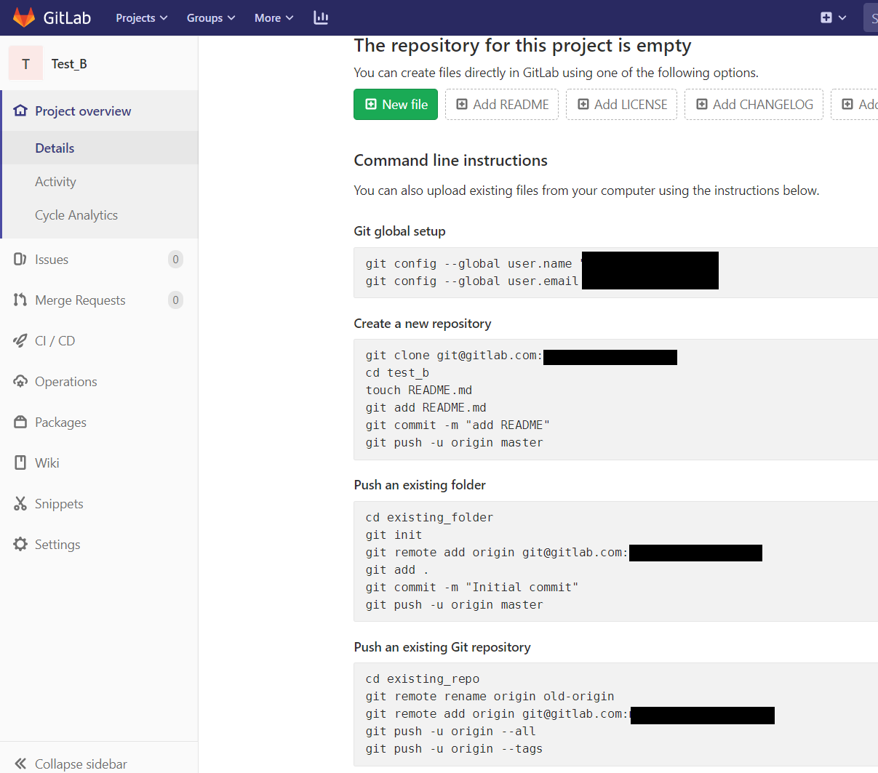Click the plus icon in Add README button
Screen dimensions: 878x773
pyautogui.click(x=462, y=105)
